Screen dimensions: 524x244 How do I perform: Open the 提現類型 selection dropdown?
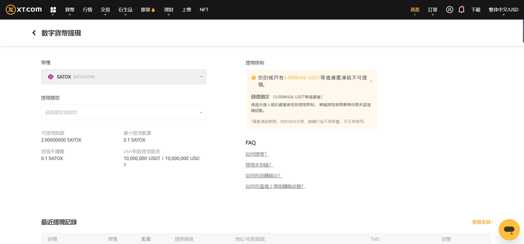124,112
